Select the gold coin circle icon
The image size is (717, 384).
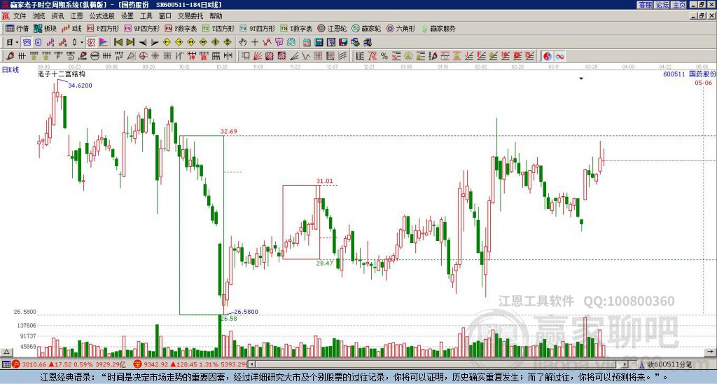point(408,56)
